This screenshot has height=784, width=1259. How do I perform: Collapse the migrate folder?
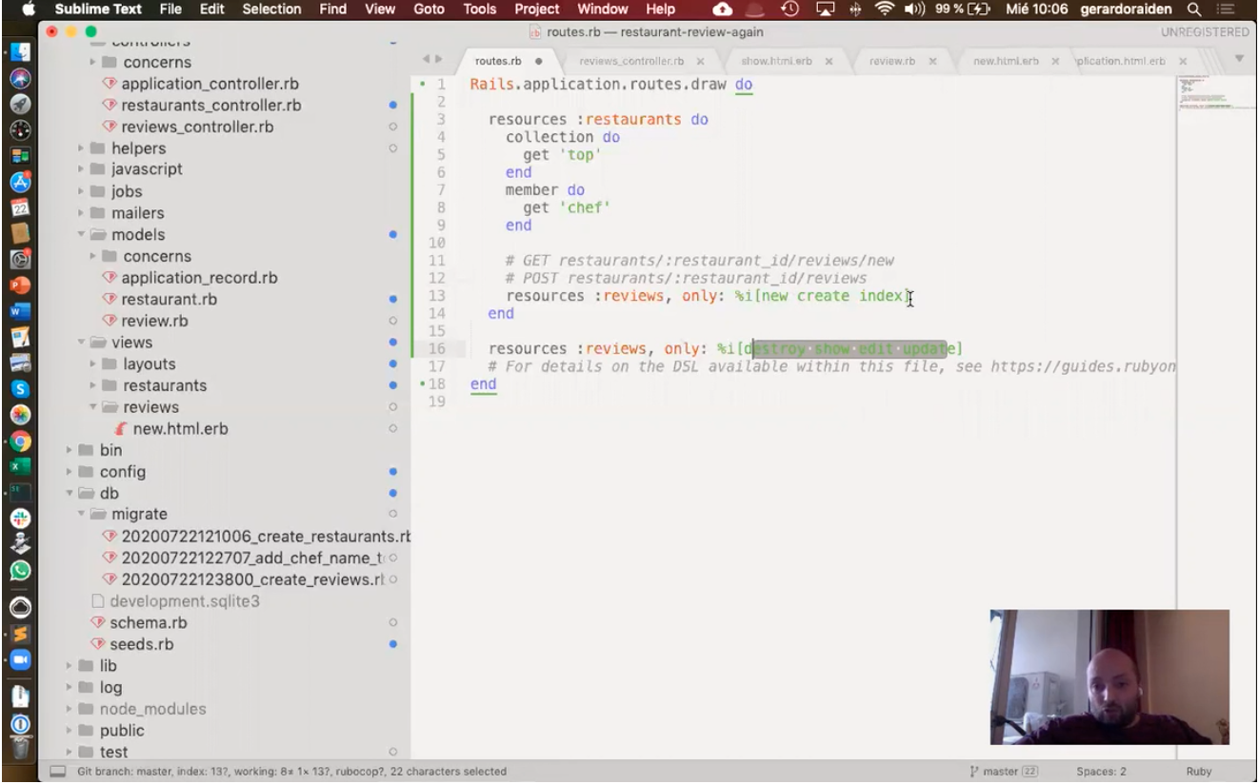click(82, 515)
